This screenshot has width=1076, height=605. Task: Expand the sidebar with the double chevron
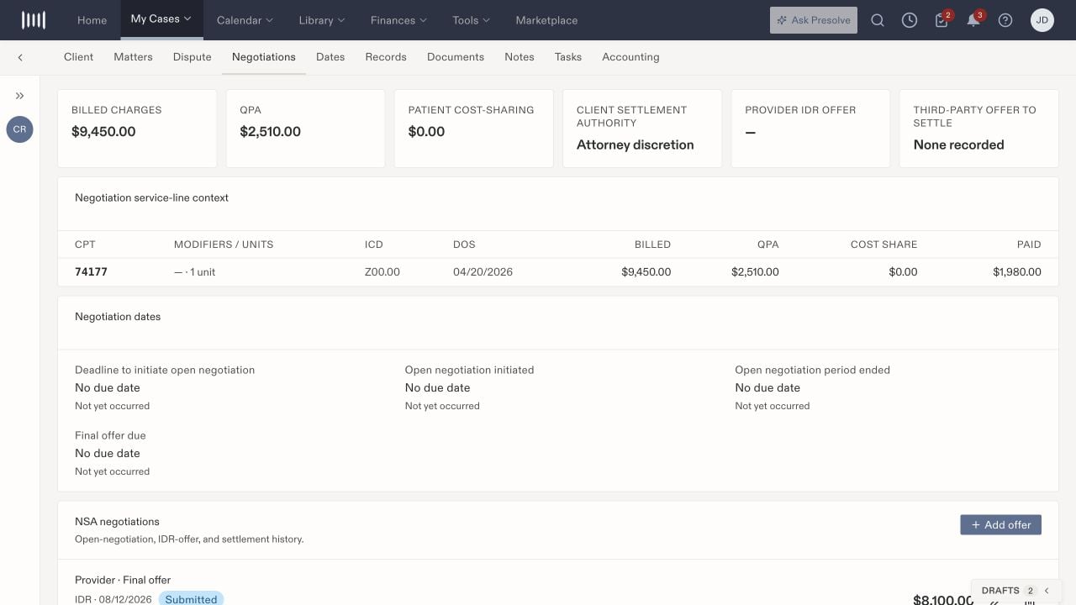(x=20, y=96)
